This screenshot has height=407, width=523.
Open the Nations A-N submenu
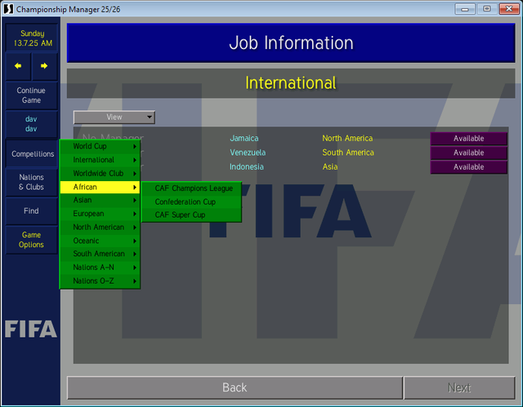point(100,268)
